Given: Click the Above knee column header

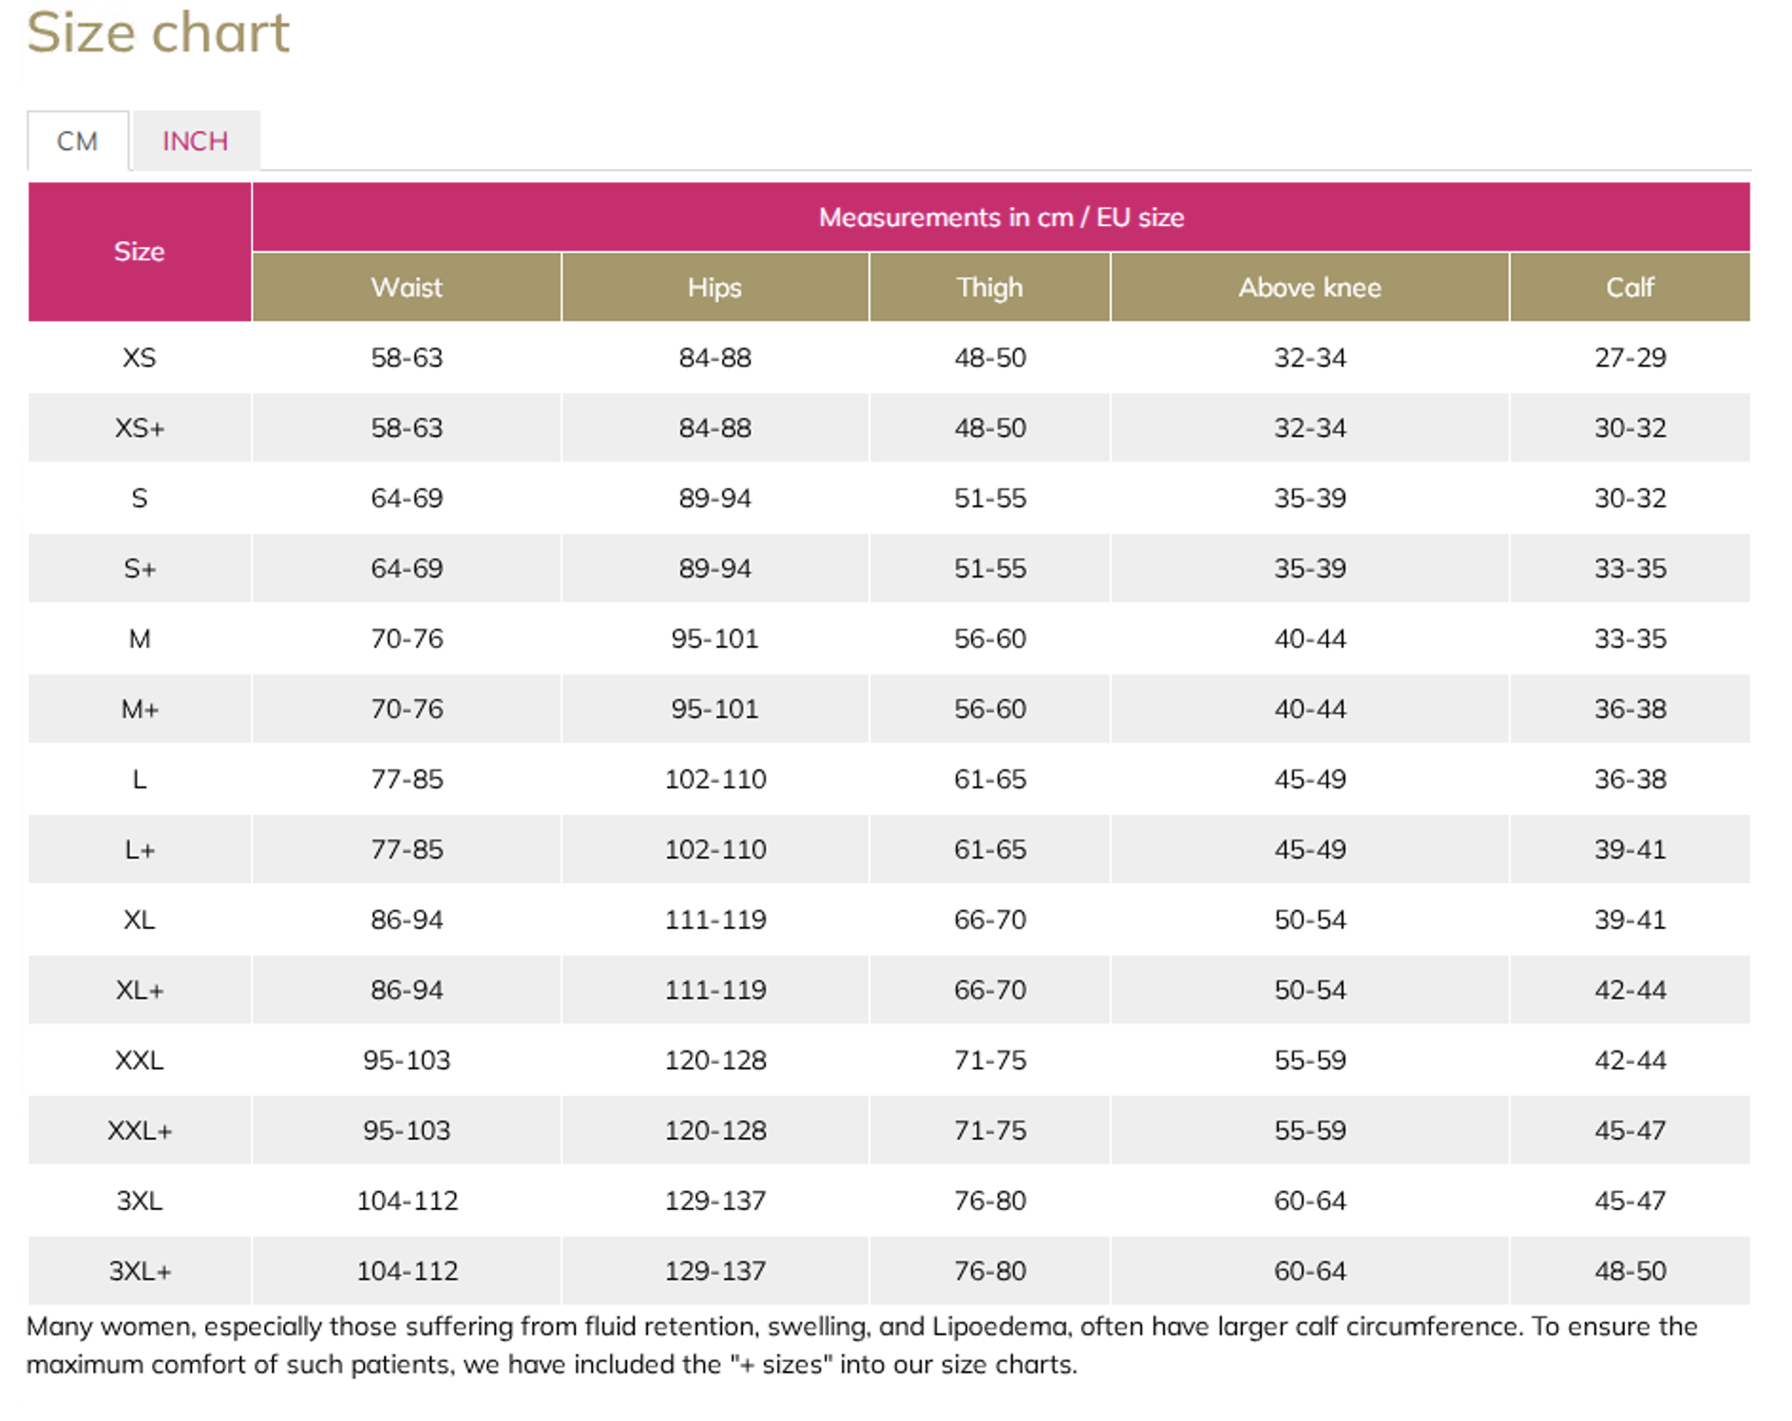Looking at the screenshot, I should coord(1309,287).
